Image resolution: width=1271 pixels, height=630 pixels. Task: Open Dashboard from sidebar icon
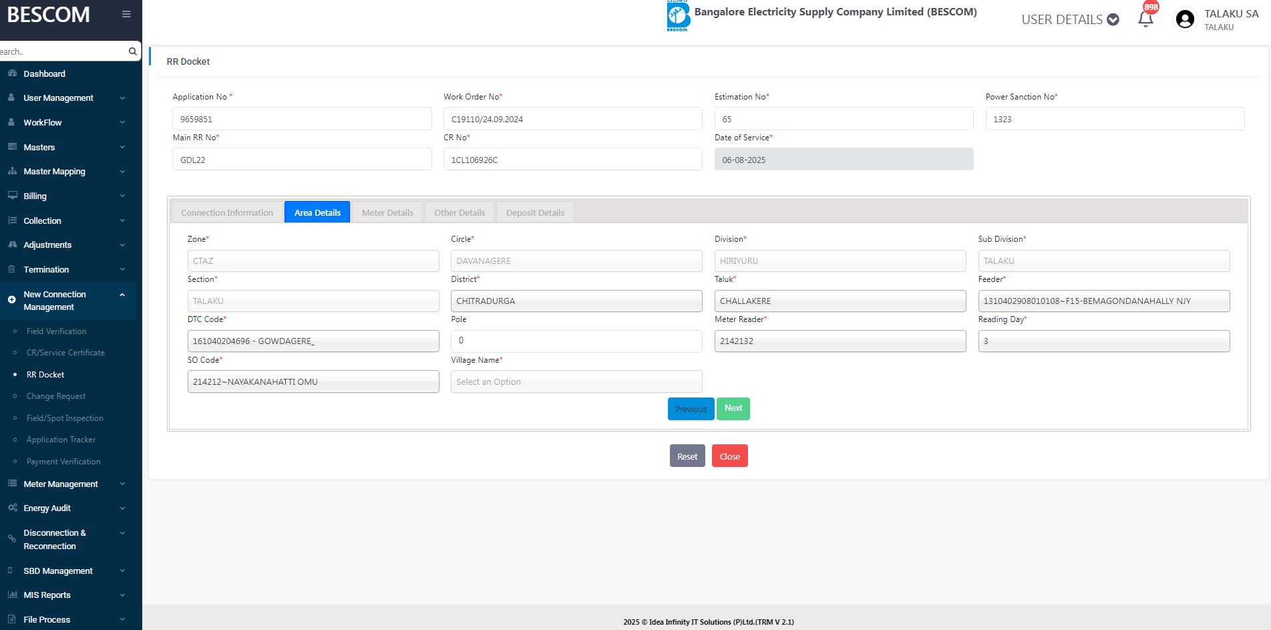[x=12, y=73]
